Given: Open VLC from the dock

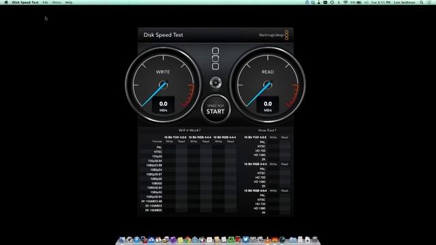Looking at the screenshot, I should pyautogui.click(x=267, y=240).
